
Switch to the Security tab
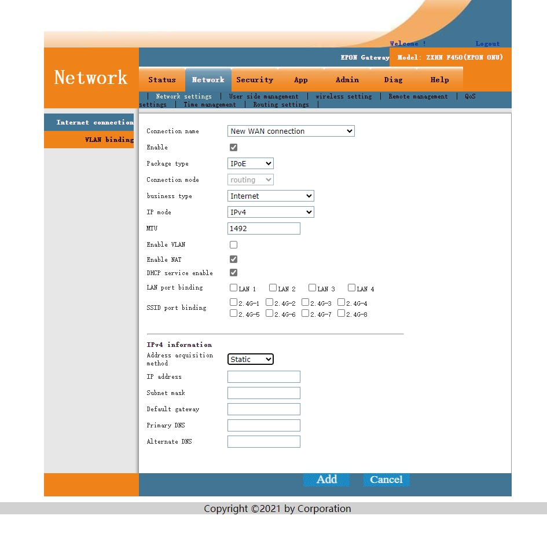pyautogui.click(x=254, y=80)
